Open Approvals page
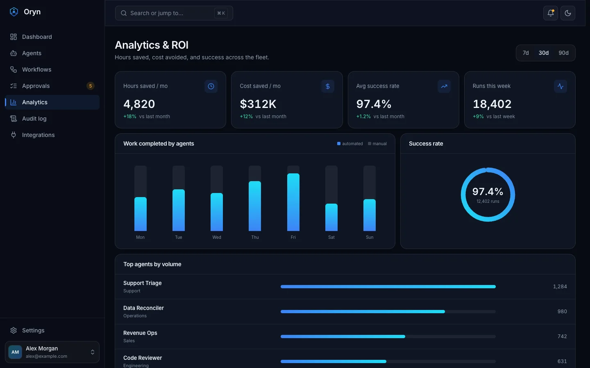Screen dimensions: 590x368 52,86
